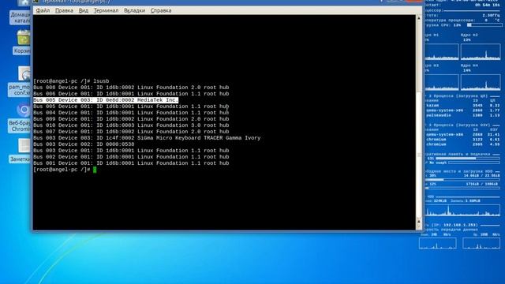505x284 pixels.
Task: Open the Вид menu
Action: click(x=84, y=10)
